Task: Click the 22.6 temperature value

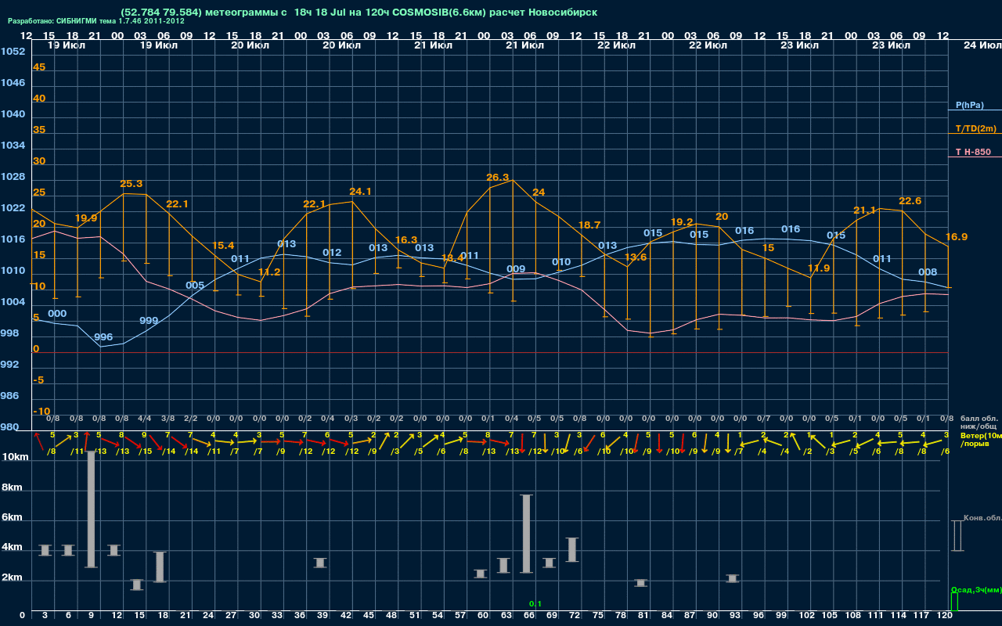Action: coord(910,201)
